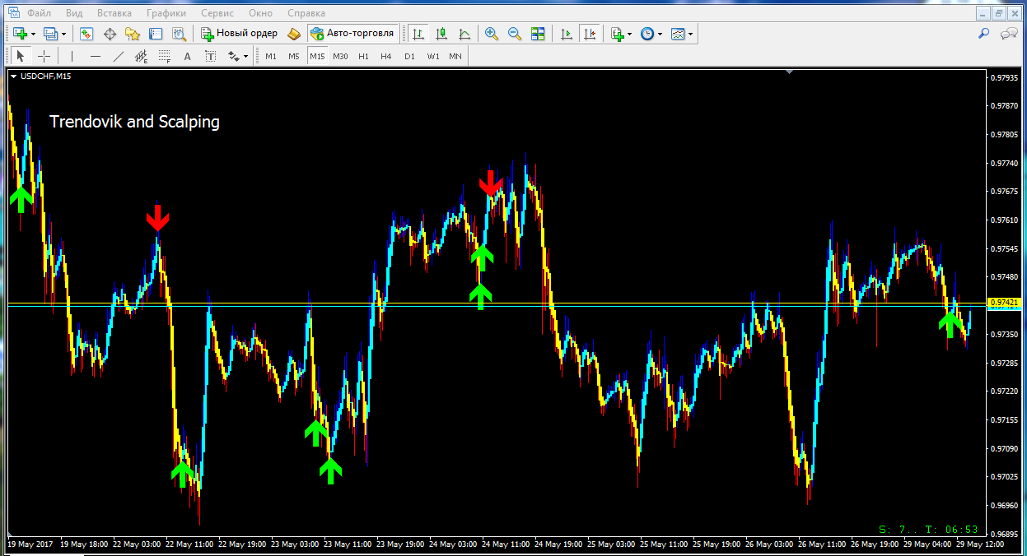
Task: Zoom out of the chart
Action: pos(515,34)
